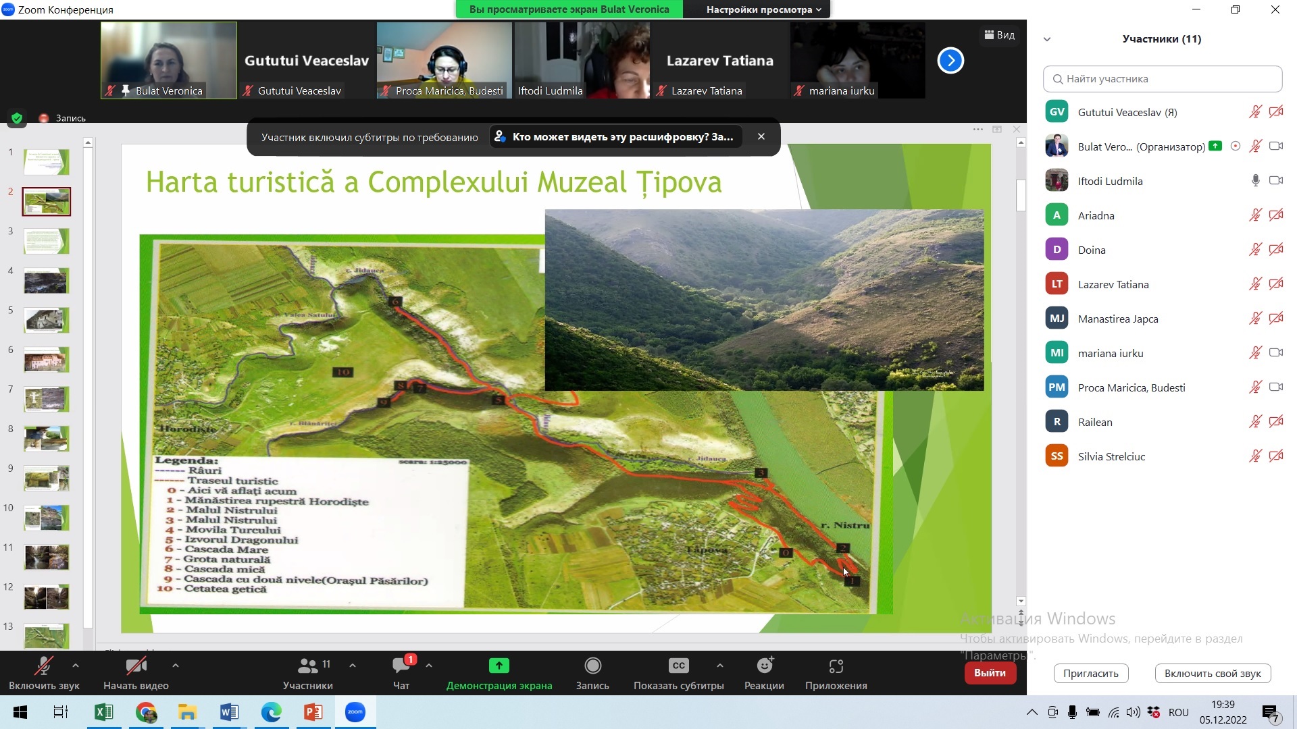The width and height of the screenshot is (1297, 729).
Task: Open the Apps (Приложения) icon
Action: pos(836,666)
